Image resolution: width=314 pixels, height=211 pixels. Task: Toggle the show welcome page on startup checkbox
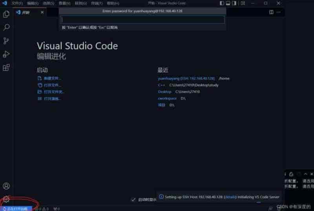(x=133, y=200)
